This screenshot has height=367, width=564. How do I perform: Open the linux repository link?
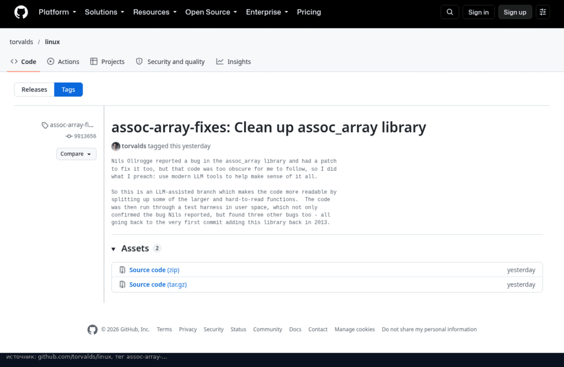click(x=52, y=42)
